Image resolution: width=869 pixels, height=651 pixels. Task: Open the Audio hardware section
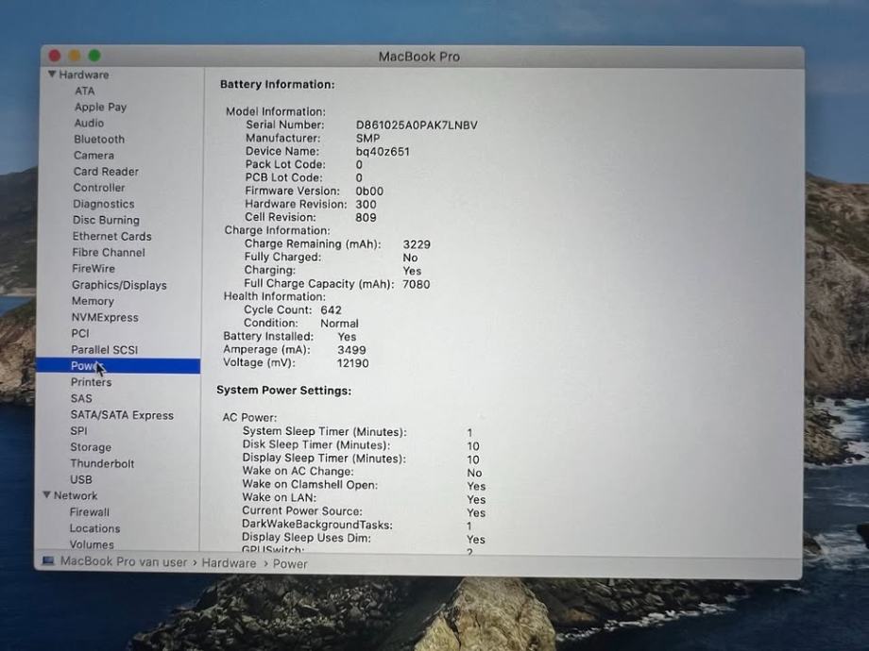89,123
